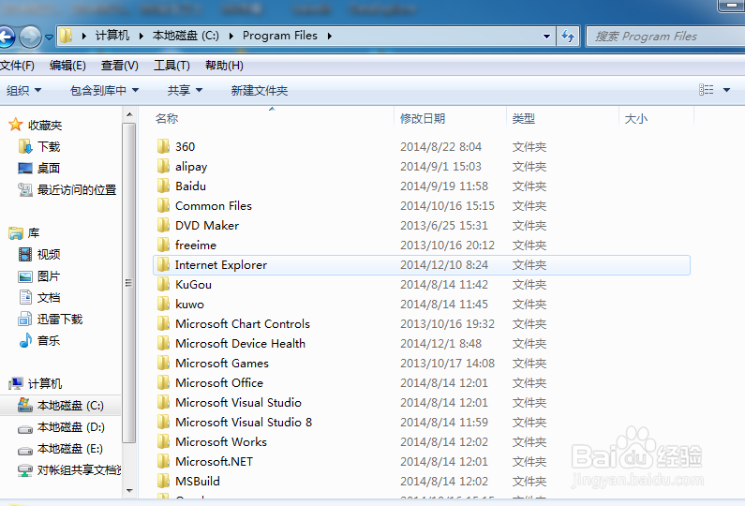Open 最近访问的位置 in sidebar
The height and width of the screenshot is (506, 745).
click(77, 189)
